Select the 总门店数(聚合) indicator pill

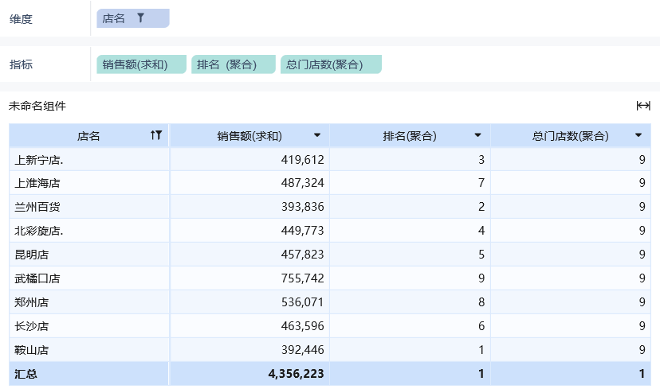coord(331,64)
